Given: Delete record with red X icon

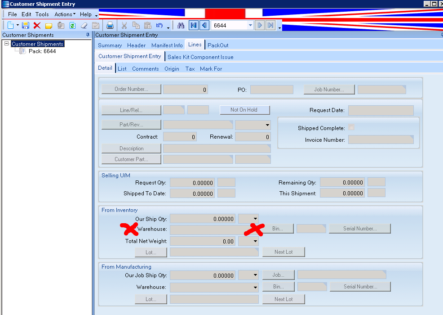Looking at the screenshot, I should point(37,26).
